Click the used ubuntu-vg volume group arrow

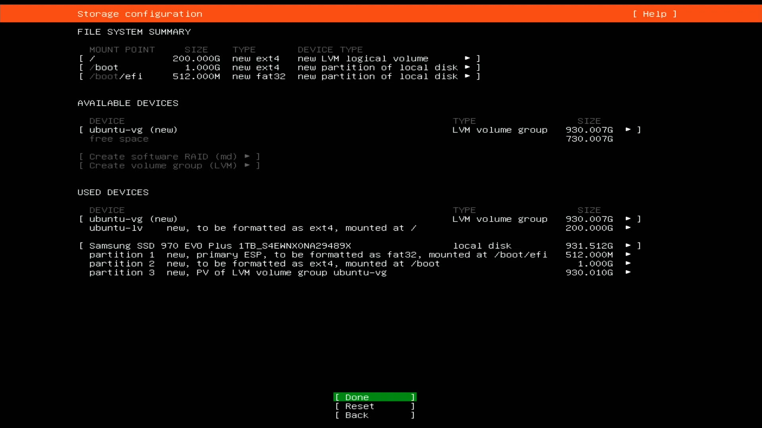[x=628, y=219]
